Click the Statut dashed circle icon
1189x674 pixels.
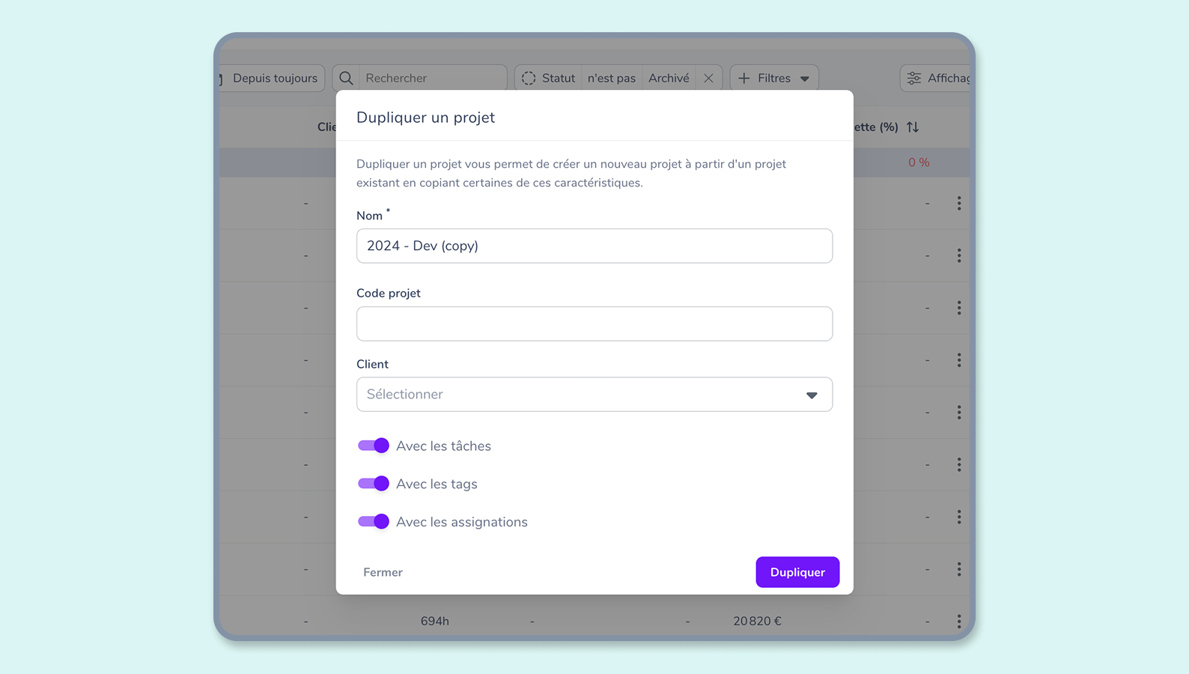[x=529, y=78]
